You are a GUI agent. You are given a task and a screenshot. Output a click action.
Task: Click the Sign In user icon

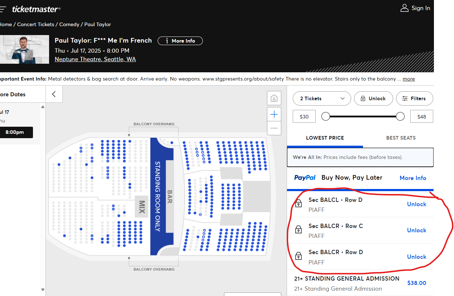tap(405, 8)
